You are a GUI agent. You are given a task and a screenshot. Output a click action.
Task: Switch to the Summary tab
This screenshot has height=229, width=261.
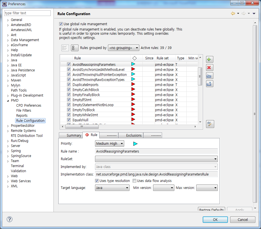pos(74,135)
